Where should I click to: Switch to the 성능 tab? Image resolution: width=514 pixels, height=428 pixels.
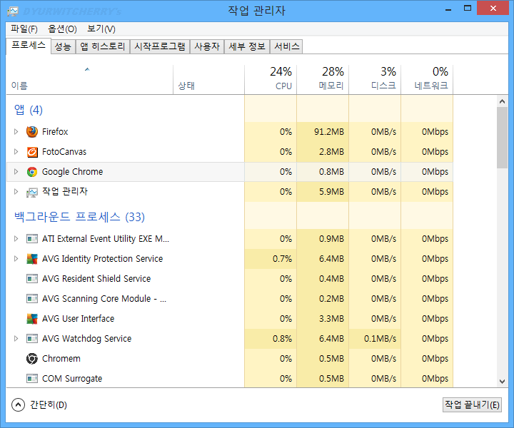(x=63, y=46)
